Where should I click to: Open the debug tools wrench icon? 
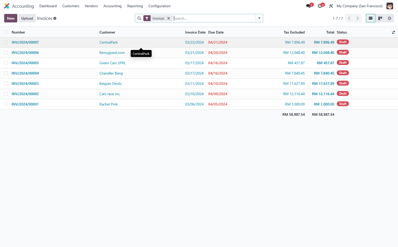pos(331,6)
